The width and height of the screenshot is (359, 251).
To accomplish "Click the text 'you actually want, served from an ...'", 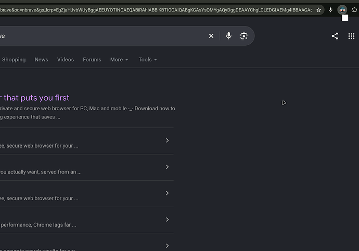I will coord(41,172).
